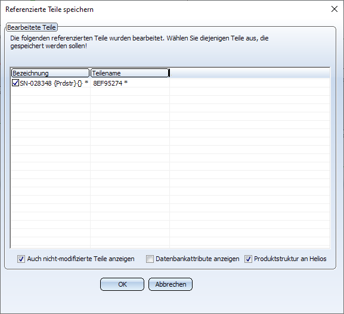Uncheck the SN-028348 {Prdstr} row checkbox
Image resolution: width=344 pixels, height=314 pixels.
coord(16,83)
